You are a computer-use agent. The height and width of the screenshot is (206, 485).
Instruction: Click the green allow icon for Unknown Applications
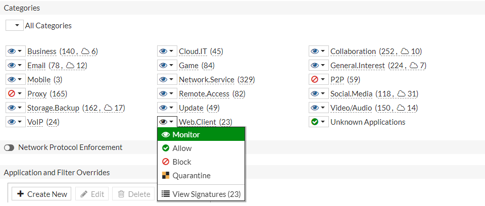point(314,122)
